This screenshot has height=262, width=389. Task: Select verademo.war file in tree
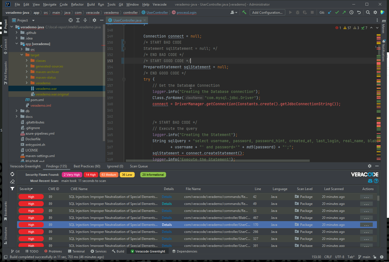point(46,88)
